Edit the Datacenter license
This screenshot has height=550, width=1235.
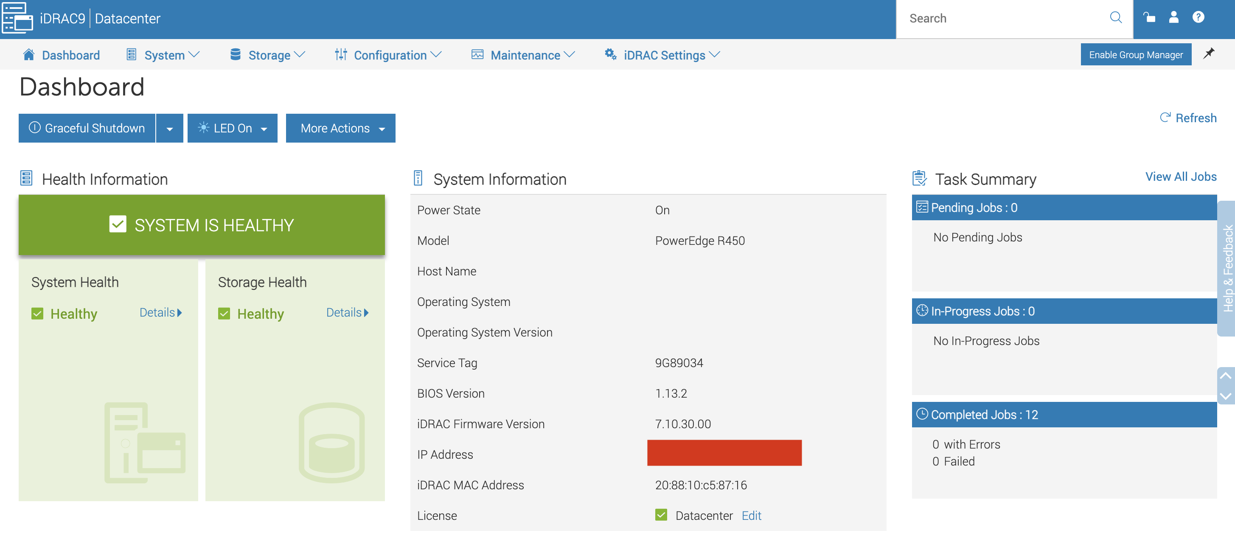pyautogui.click(x=751, y=515)
